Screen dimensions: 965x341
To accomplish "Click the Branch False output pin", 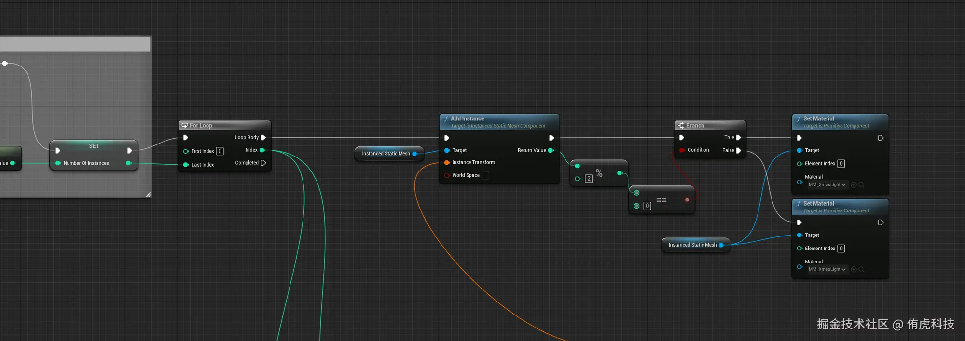I will click(739, 150).
